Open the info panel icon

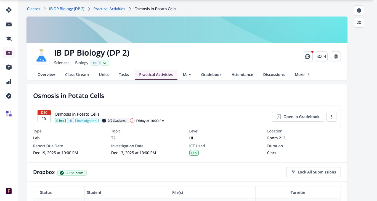[359, 10]
